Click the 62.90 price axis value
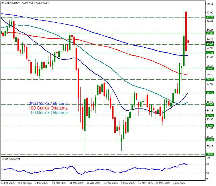The image size is (216, 186). point(210,119)
